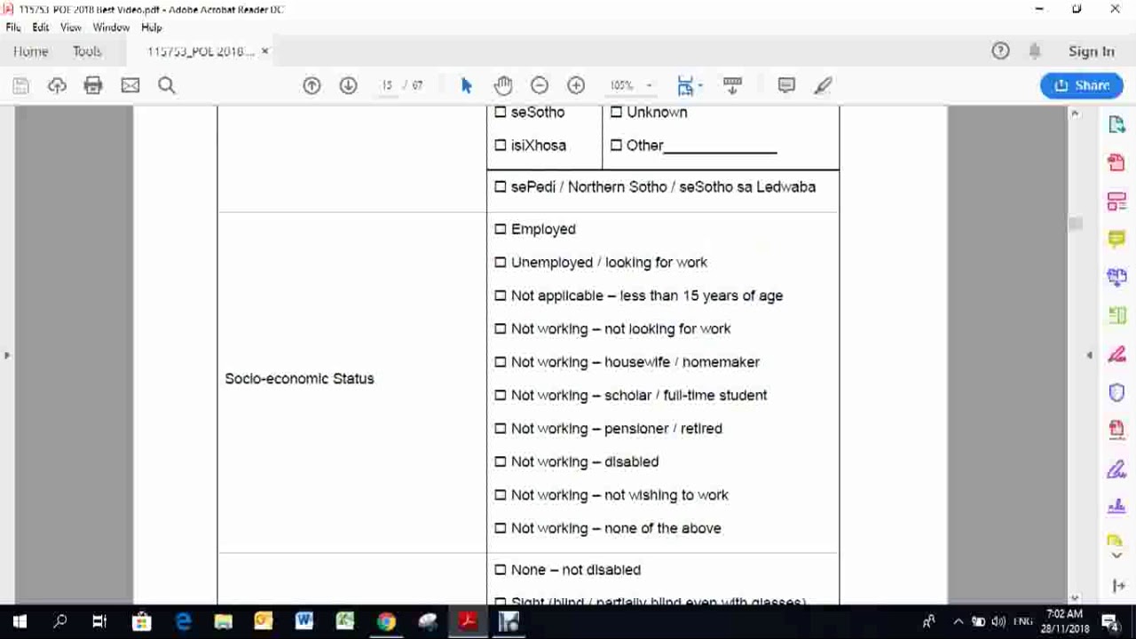Print the document with printer icon
The width and height of the screenshot is (1136, 639).
(93, 85)
